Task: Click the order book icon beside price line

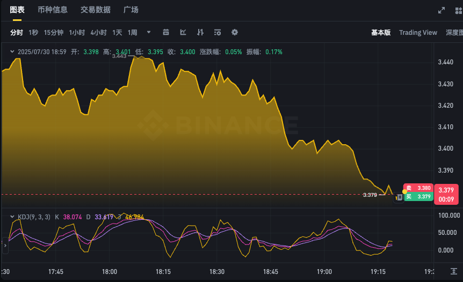Action: coord(399,198)
